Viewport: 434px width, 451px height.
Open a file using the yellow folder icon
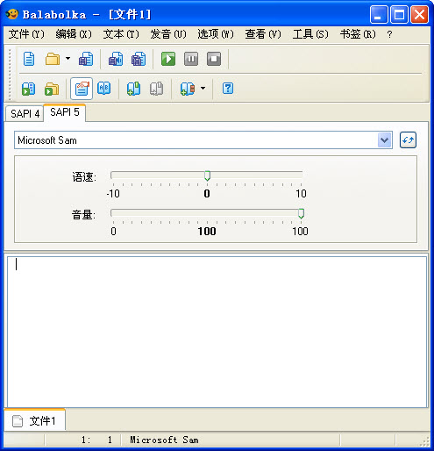pyautogui.click(x=53, y=59)
